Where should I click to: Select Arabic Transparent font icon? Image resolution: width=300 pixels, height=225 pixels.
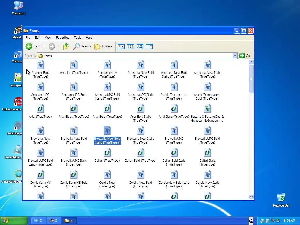point(174,87)
